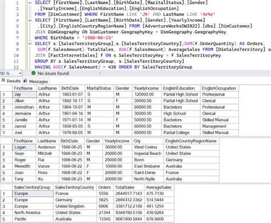Select the city cell 'East Brisbane'

[148, 166]
